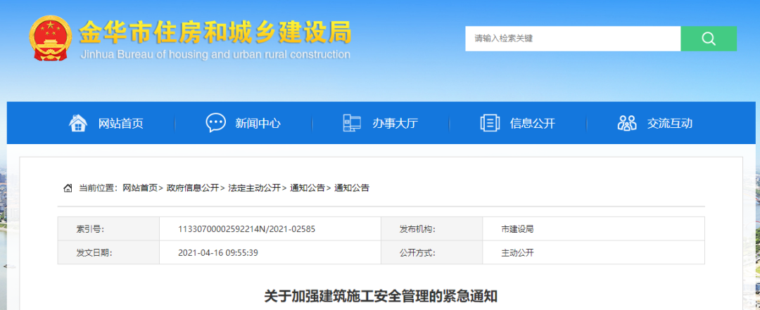Click the first 通知公告 breadcrumb link
This screenshot has width=760, height=310.
click(308, 188)
